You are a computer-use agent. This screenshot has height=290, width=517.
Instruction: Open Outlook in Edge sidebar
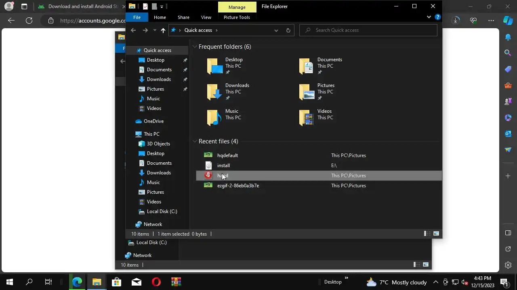tap(508, 133)
